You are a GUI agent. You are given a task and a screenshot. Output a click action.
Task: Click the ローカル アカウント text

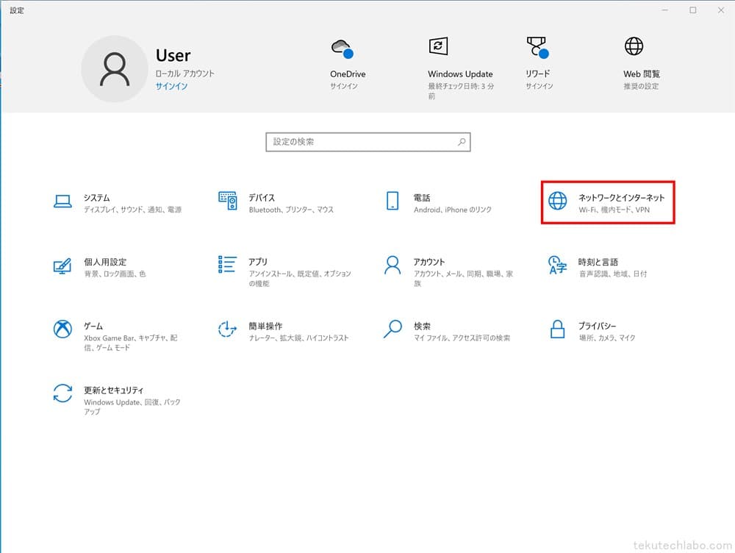[185, 74]
